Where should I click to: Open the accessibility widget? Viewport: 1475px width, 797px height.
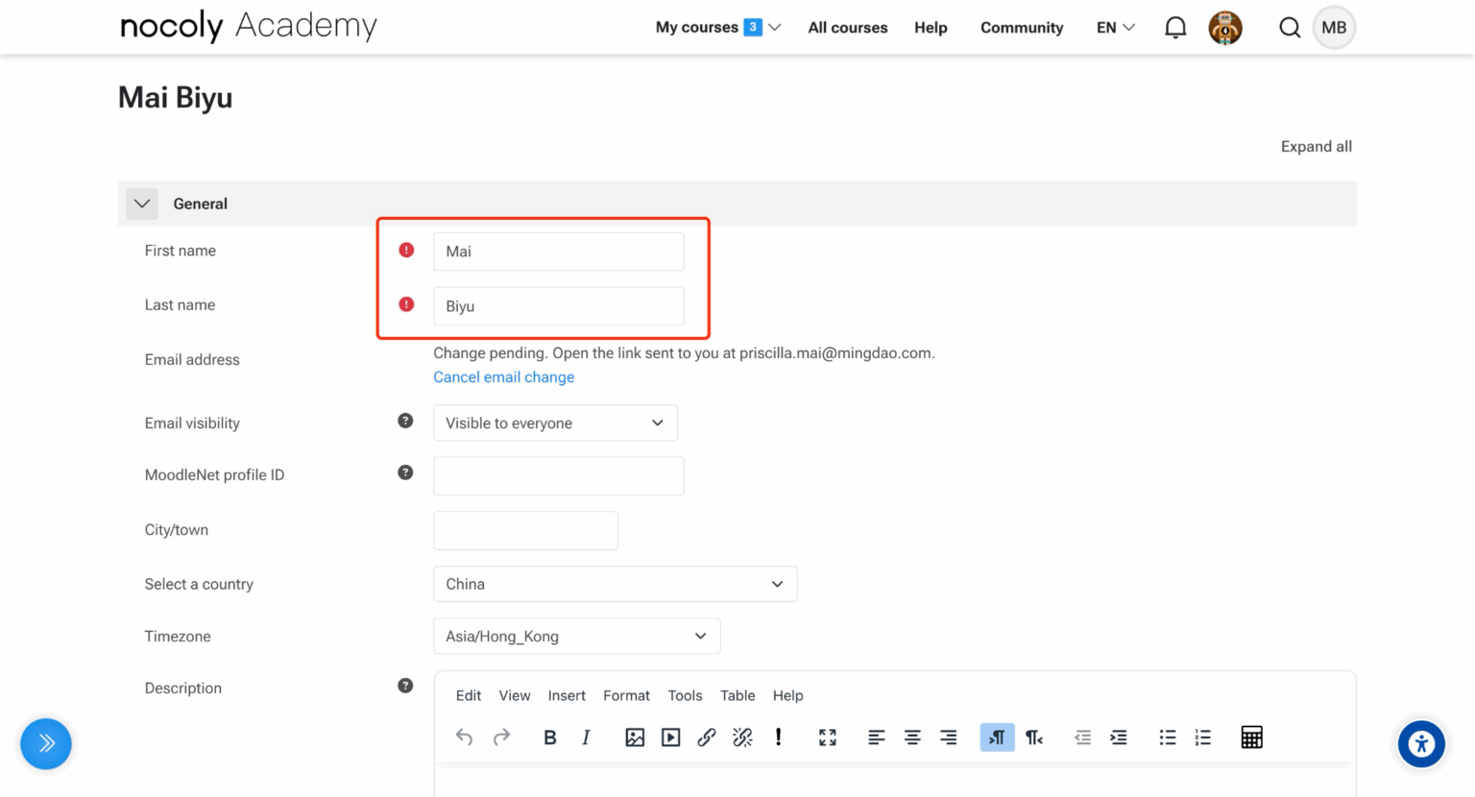(x=1421, y=744)
